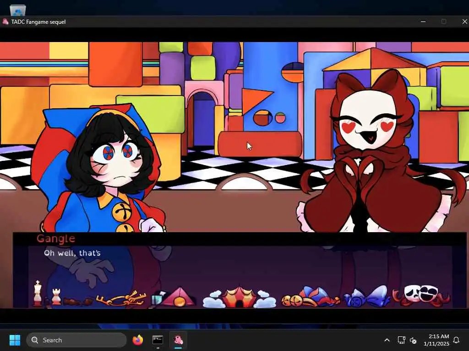469x351 pixels.
Task: Click the muted volume tray icon
Action: pyautogui.click(x=413, y=340)
